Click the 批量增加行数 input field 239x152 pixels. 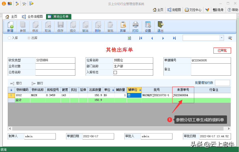pyautogui.click(x=222, y=83)
